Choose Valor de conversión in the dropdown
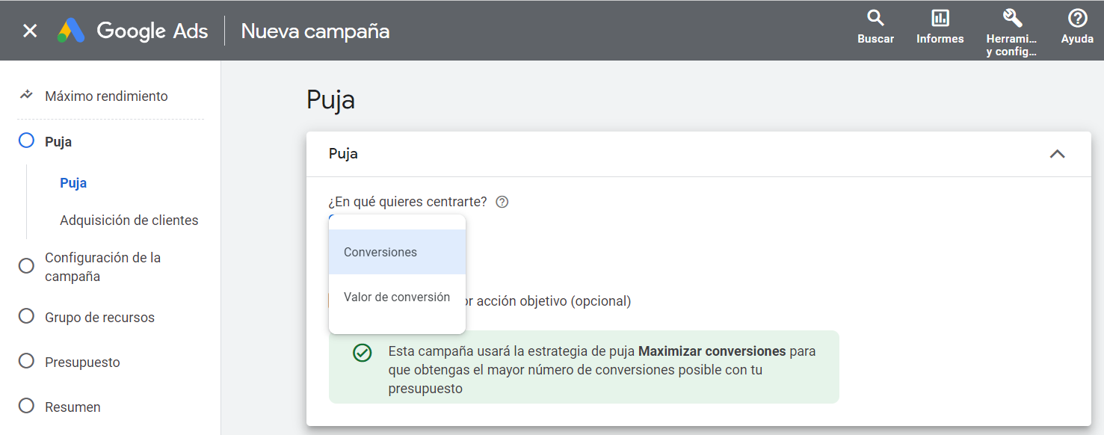Image resolution: width=1104 pixels, height=435 pixels. (397, 297)
